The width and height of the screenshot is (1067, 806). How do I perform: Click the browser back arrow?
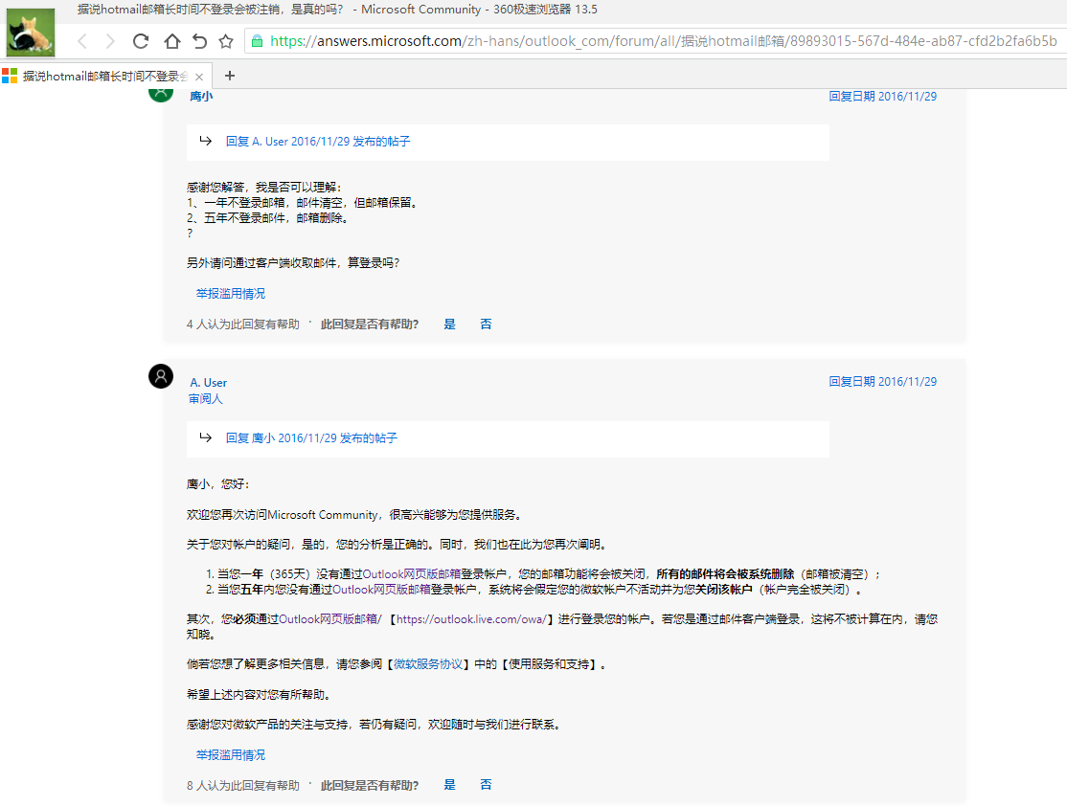pyautogui.click(x=82, y=41)
